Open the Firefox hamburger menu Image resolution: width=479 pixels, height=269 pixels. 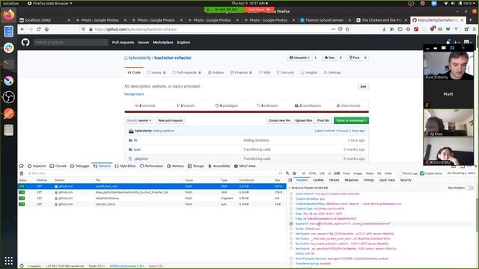coord(475,29)
